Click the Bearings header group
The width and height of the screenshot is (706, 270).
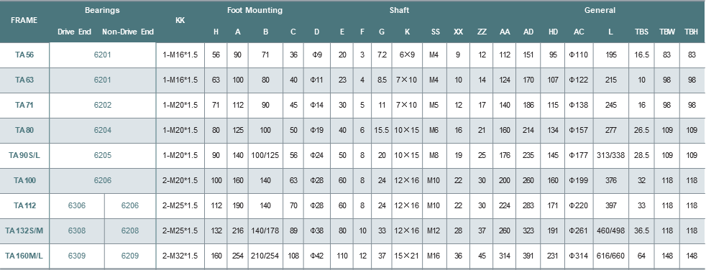point(102,10)
